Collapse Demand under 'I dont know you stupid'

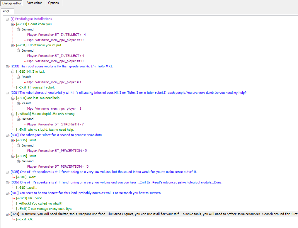(x=18, y=51)
